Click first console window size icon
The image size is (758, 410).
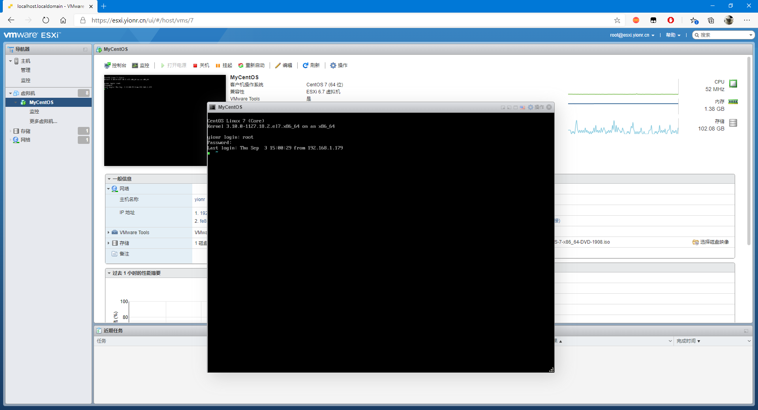click(503, 107)
